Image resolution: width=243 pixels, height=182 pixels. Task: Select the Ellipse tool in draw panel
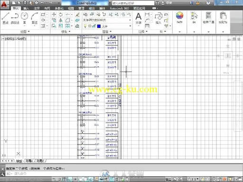[x=43, y=20]
